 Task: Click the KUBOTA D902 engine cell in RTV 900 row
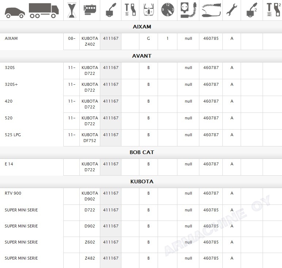90,196
